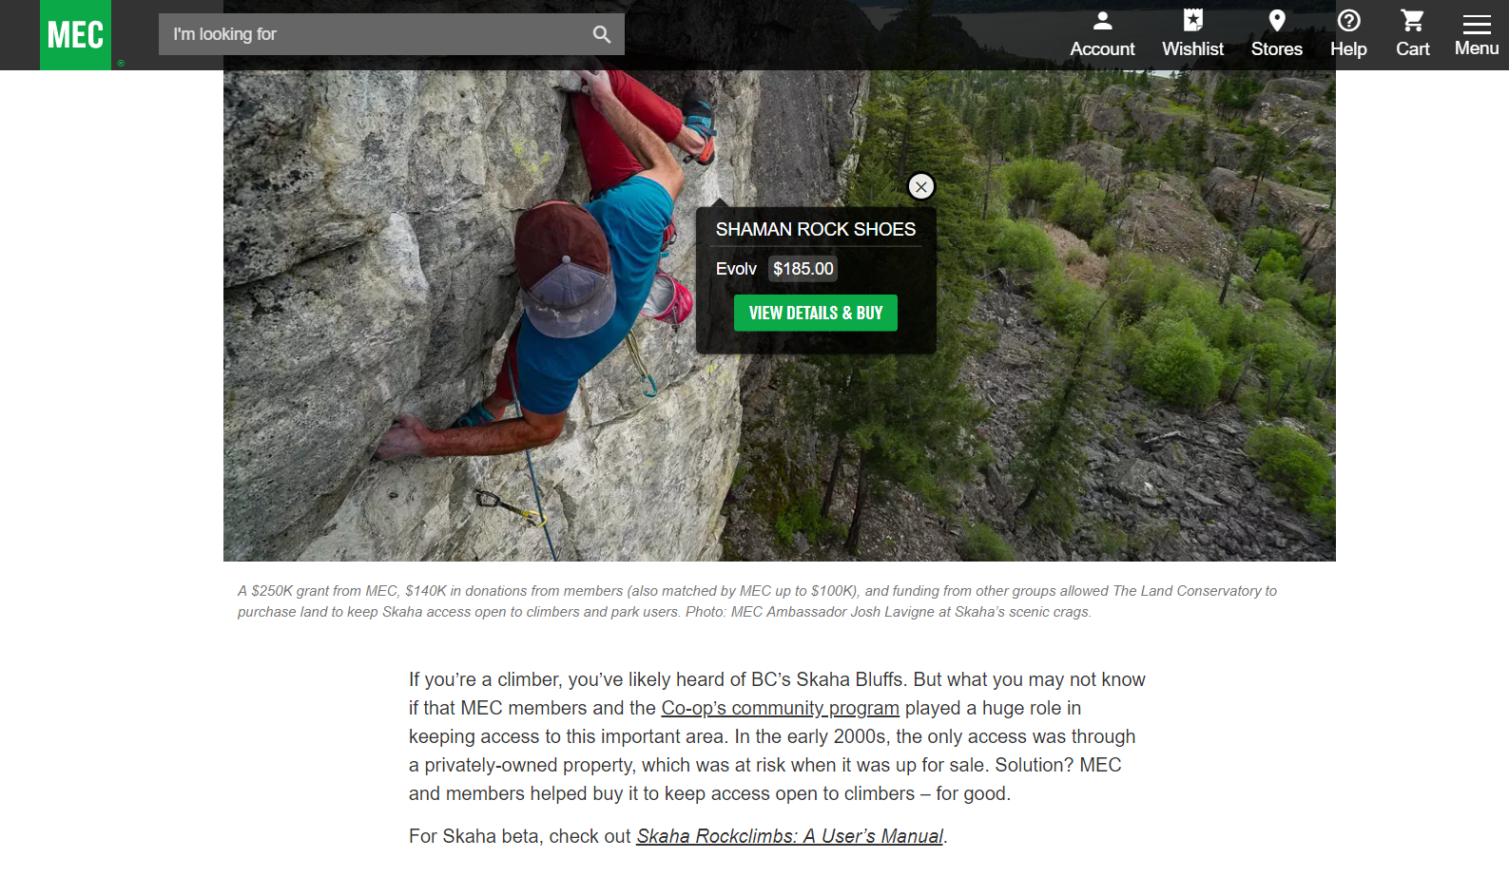
Task: Click the Wishlist label text
Action: pos(1192,48)
